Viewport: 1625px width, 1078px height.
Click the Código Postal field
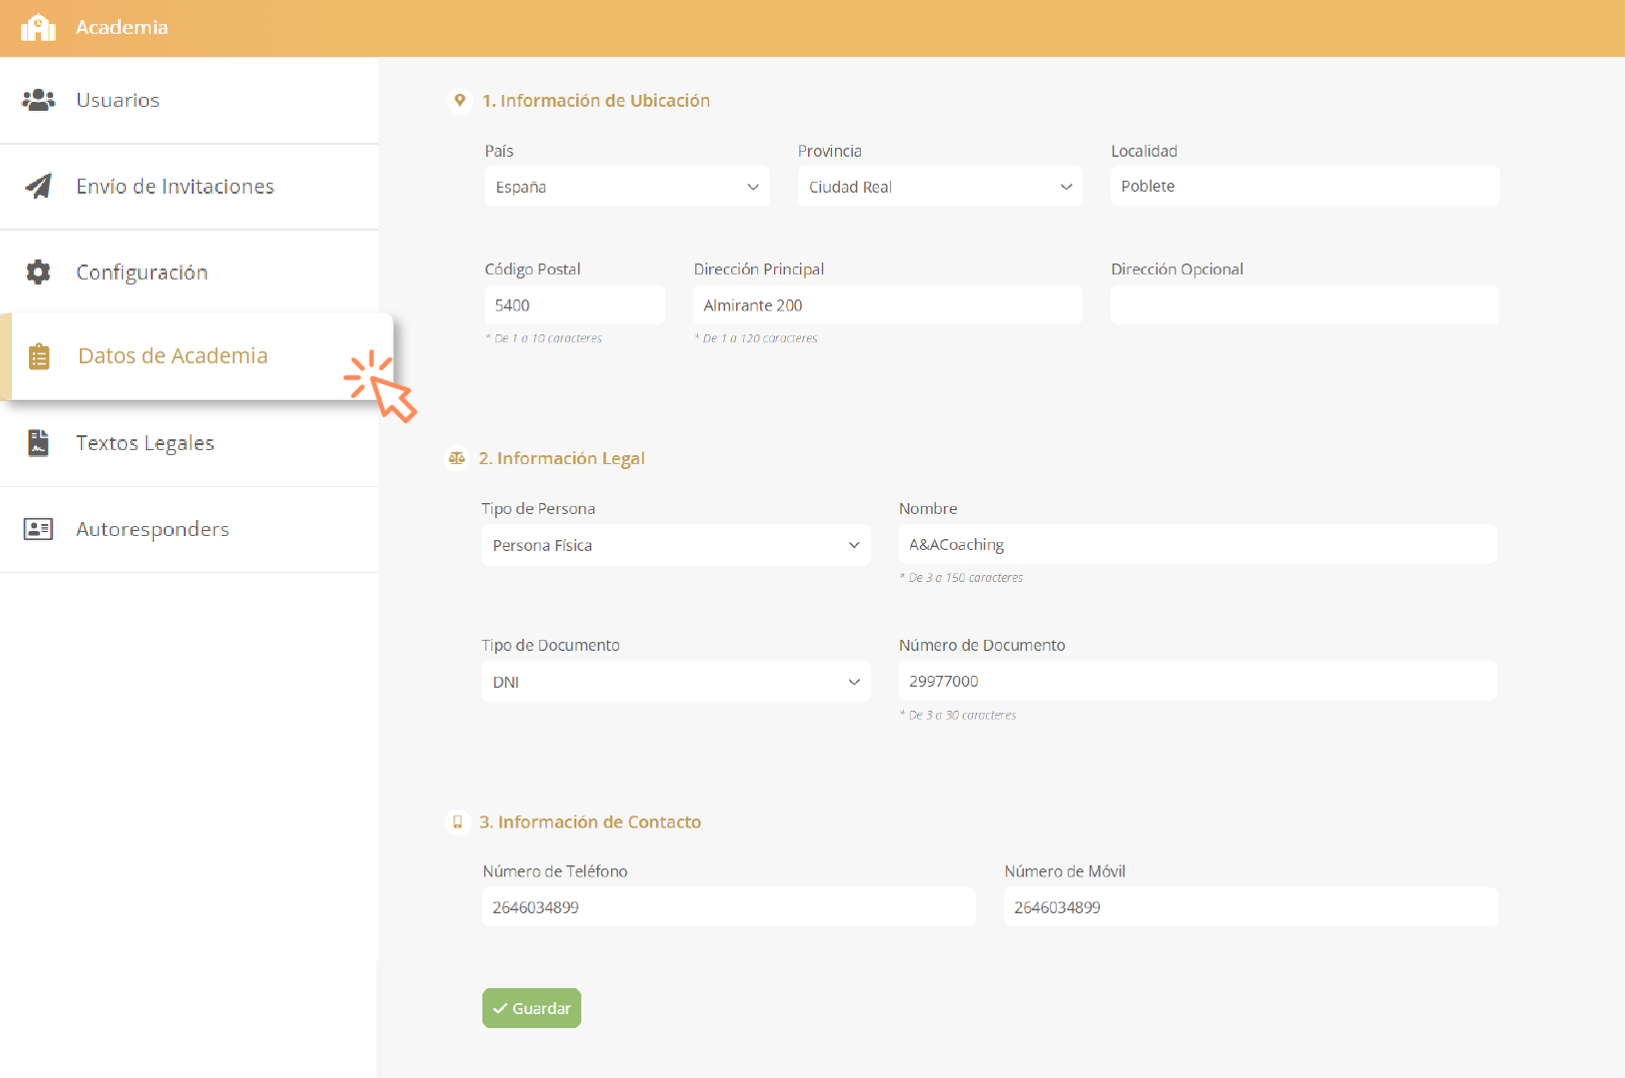click(x=574, y=305)
